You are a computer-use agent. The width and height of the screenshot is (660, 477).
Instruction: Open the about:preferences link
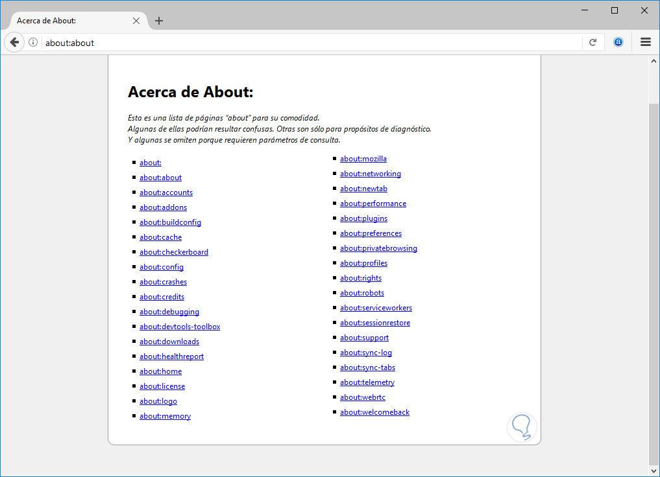371,234
